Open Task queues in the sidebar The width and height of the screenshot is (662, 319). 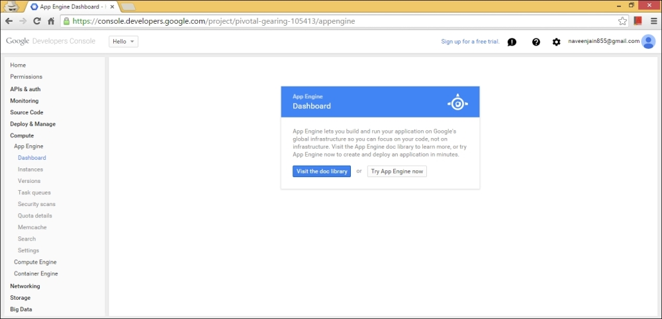pos(34,192)
